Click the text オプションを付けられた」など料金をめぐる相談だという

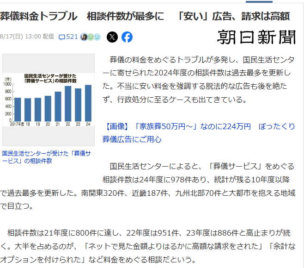coord(98,260)
